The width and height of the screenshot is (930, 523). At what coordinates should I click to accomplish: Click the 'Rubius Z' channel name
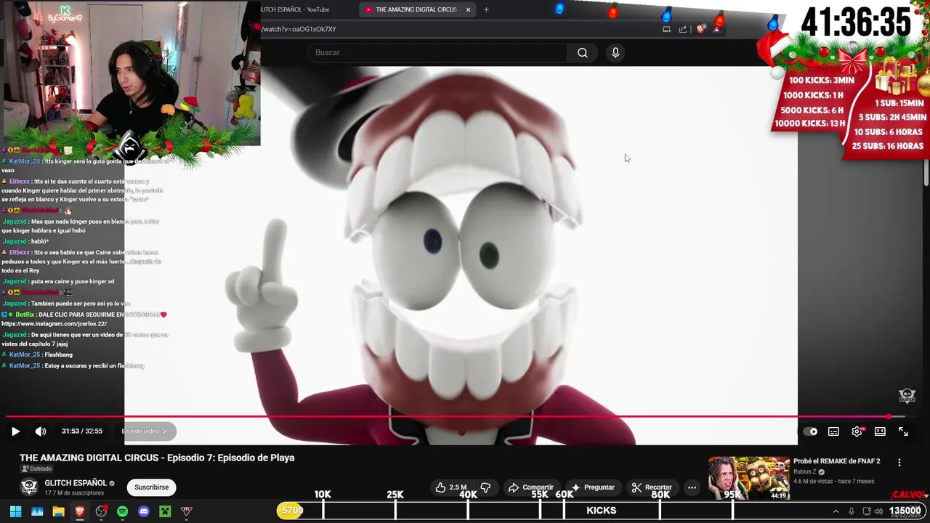(804, 471)
